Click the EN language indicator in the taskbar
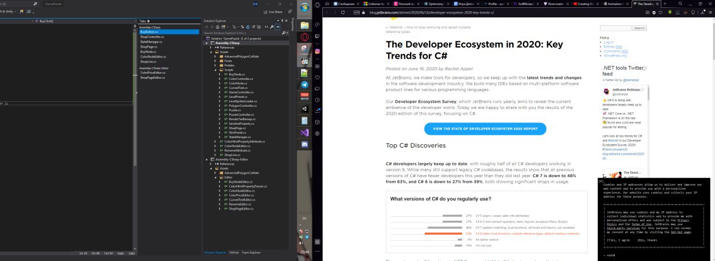 click(304, 219)
